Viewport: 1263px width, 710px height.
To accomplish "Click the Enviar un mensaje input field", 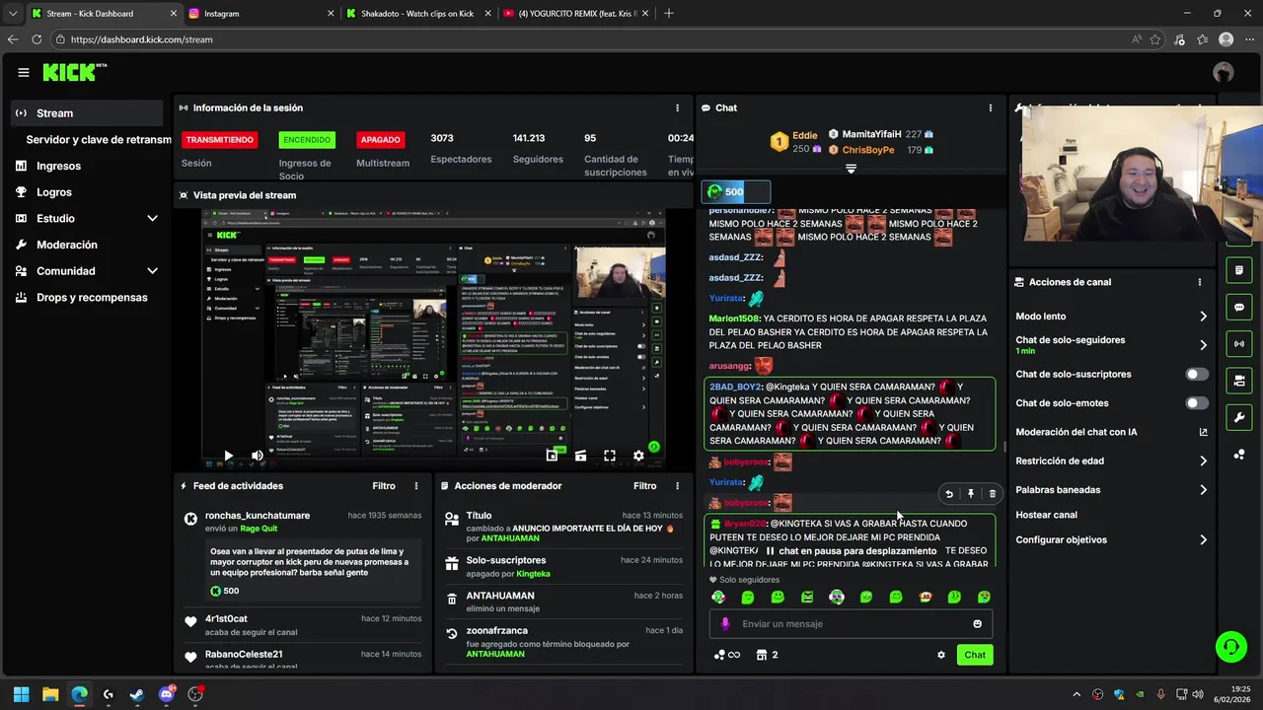I will click(x=851, y=623).
